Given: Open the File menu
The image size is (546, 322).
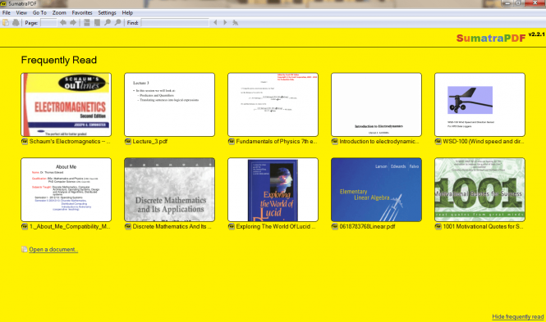Looking at the screenshot, I should (x=7, y=12).
